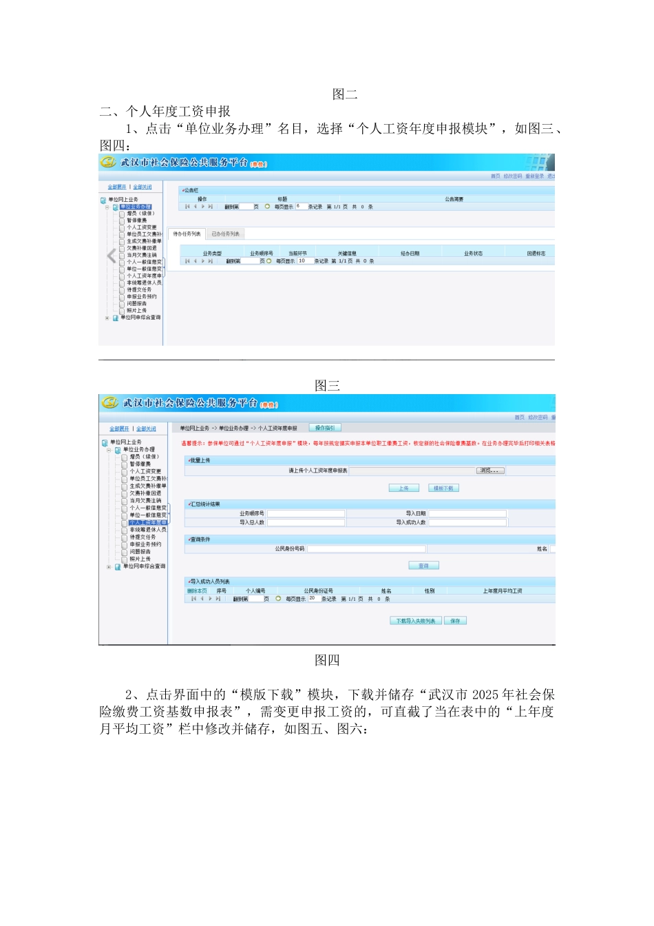Go to next page in 图三 task list pager
654x926 pixels.
tap(203, 261)
